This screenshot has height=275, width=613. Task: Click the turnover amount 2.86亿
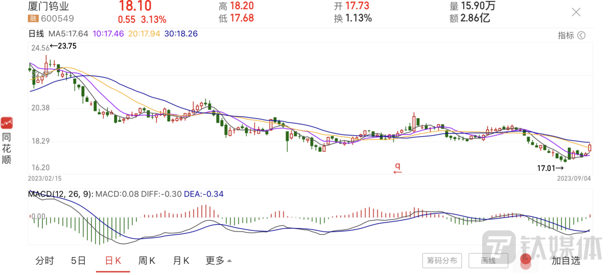pos(475,18)
